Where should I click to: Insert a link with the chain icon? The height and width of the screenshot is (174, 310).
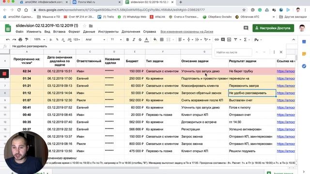(217, 40)
